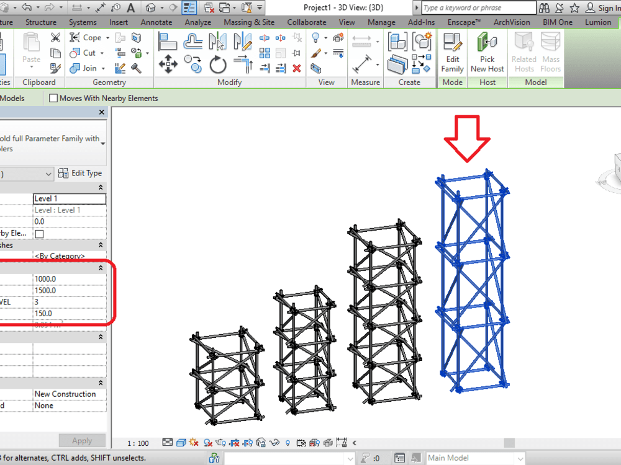Viewport: 621px width, 465px height.
Task: Click the Edit Type button
Action: [x=80, y=173]
